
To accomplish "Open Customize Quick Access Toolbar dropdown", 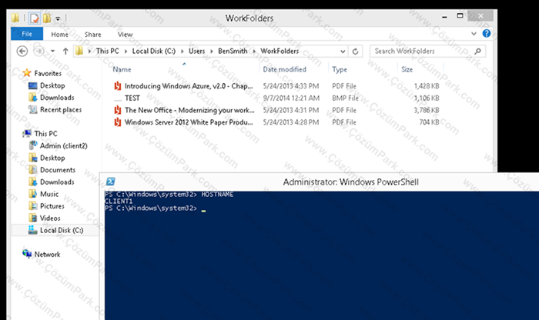I will tap(58, 18).
